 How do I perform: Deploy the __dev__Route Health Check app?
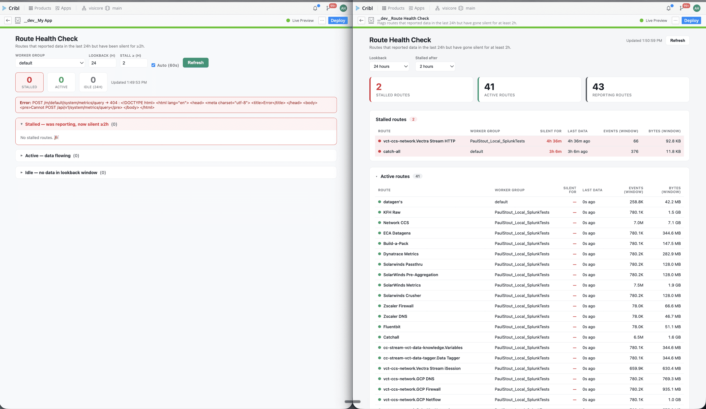click(691, 20)
